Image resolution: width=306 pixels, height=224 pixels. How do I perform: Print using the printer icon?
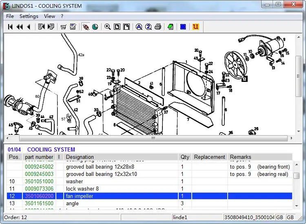158,27
